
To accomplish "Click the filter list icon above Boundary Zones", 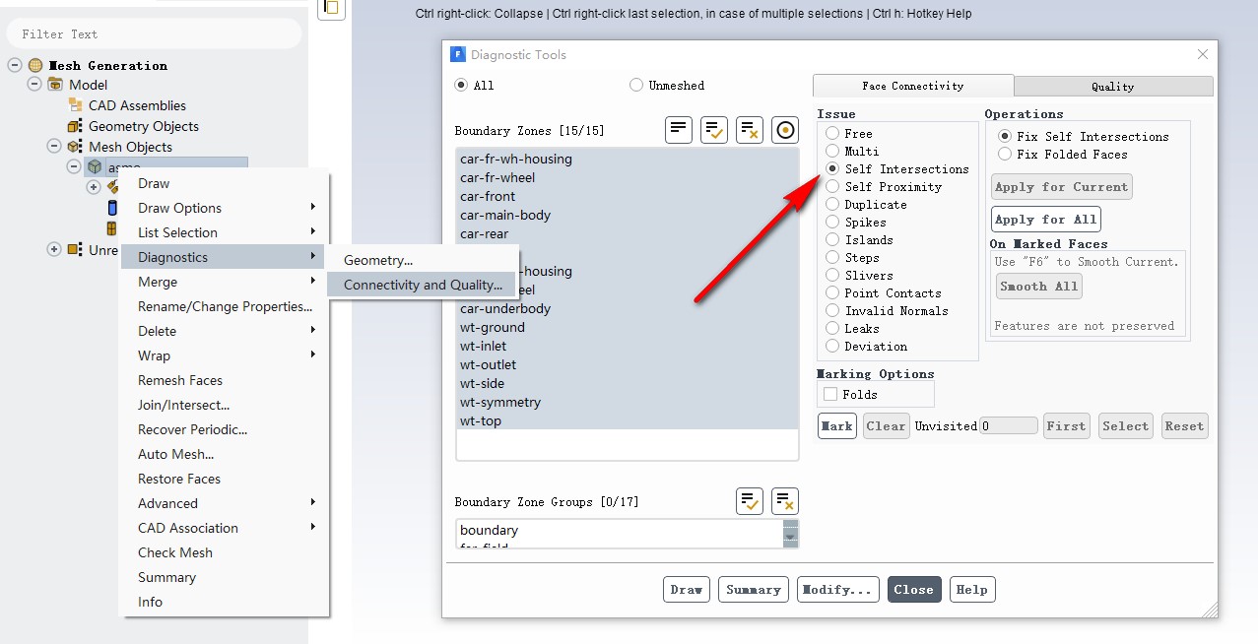I will (679, 129).
